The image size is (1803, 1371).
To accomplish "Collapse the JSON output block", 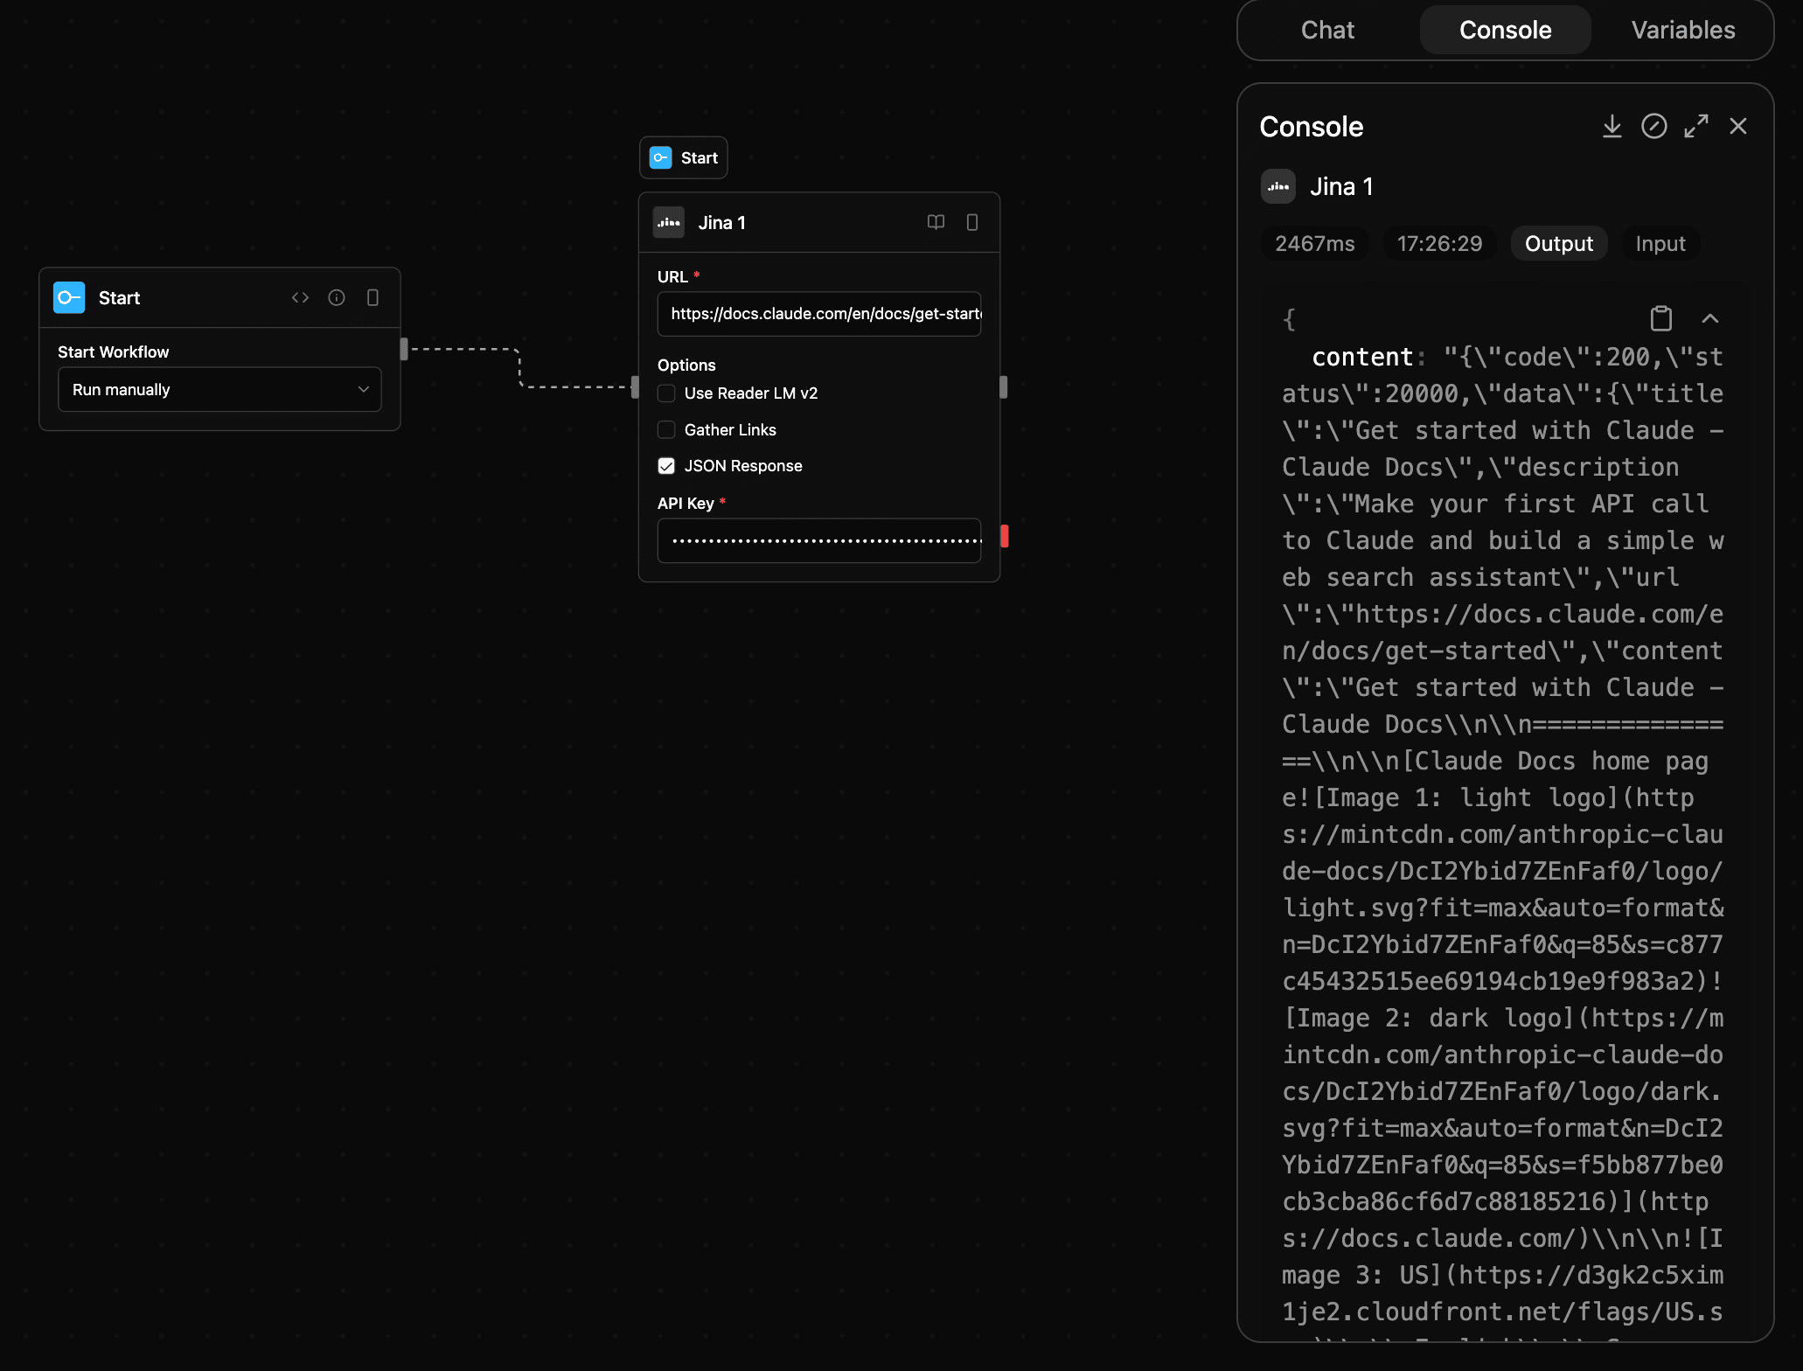I will pos(1711,317).
